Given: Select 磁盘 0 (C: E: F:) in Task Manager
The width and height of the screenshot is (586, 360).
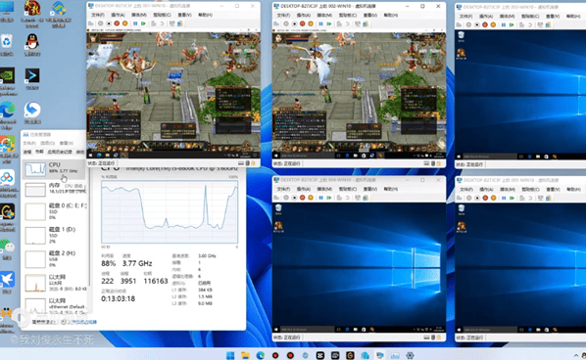Looking at the screenshot, I should pyautogui.click(x=55, y=211).
